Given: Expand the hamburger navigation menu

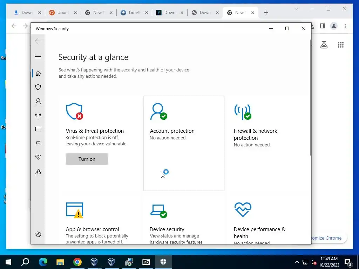Looking at the screenshot, I should tap(38, 56).
